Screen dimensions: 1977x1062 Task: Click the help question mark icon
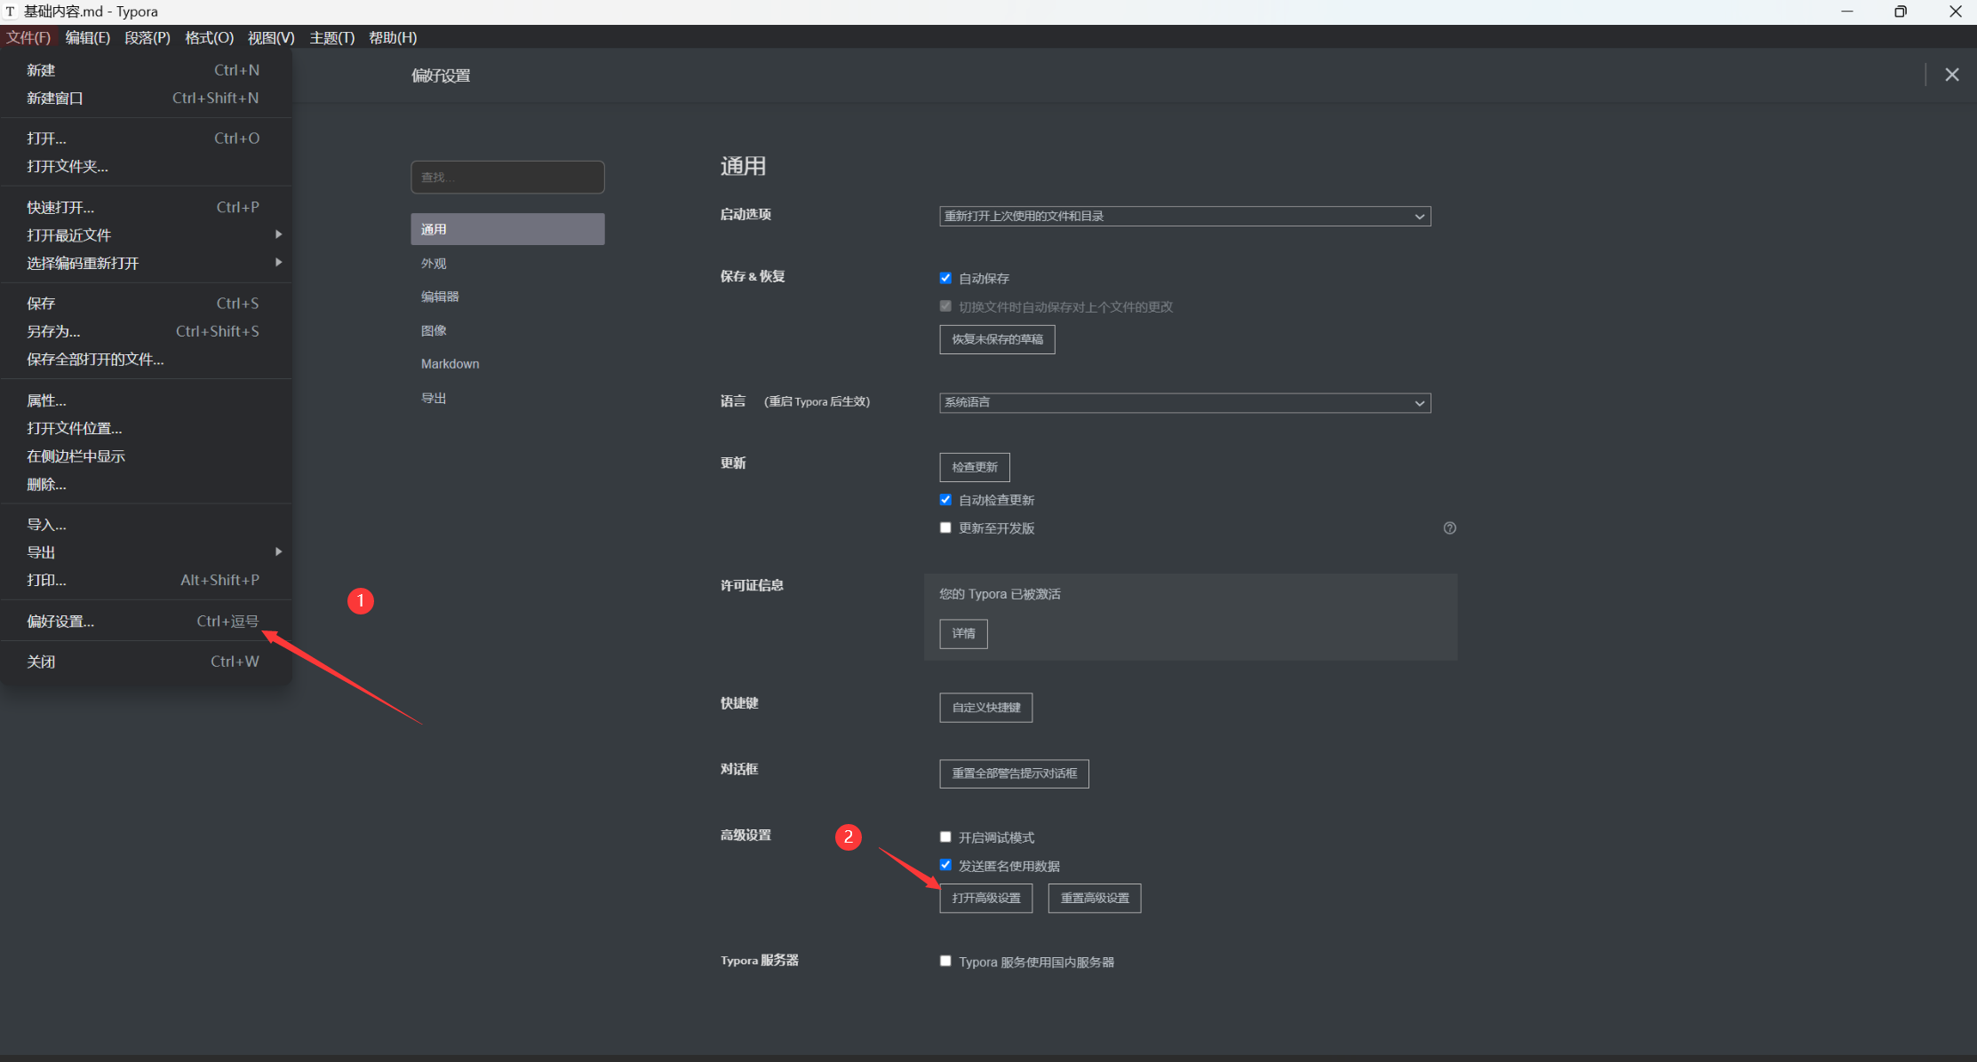click(1449, 528)
